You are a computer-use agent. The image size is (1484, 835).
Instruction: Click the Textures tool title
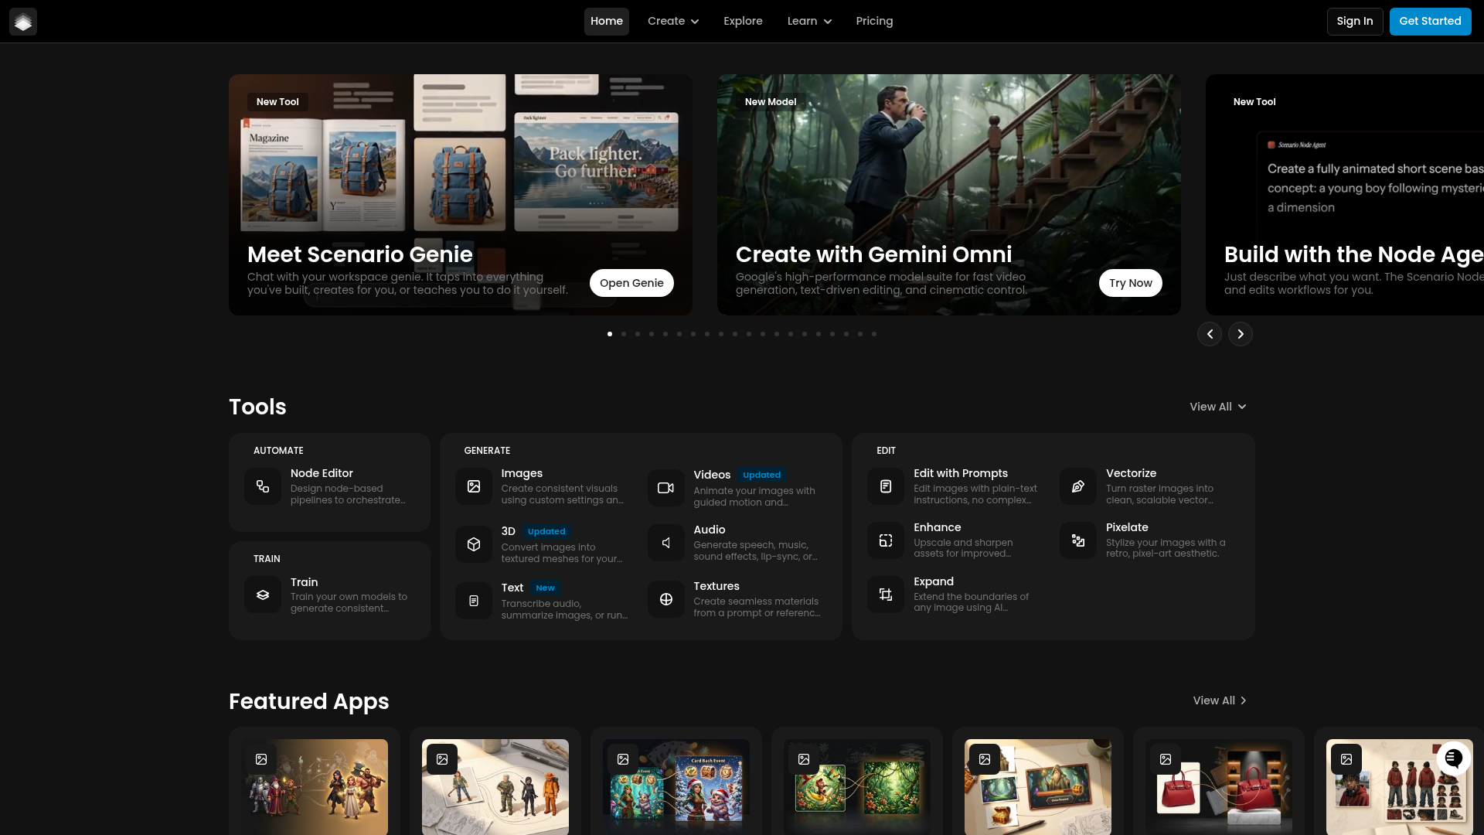point(716,586)
